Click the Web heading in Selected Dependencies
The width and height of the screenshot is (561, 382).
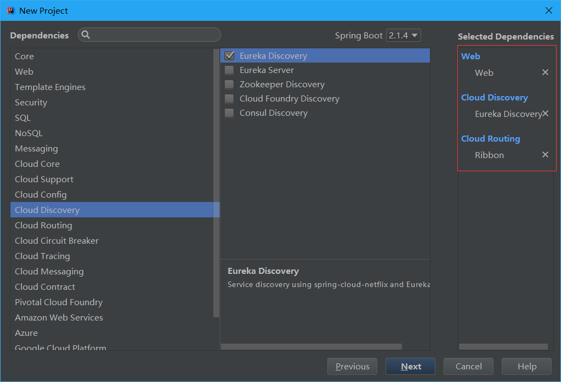(471, 56)
